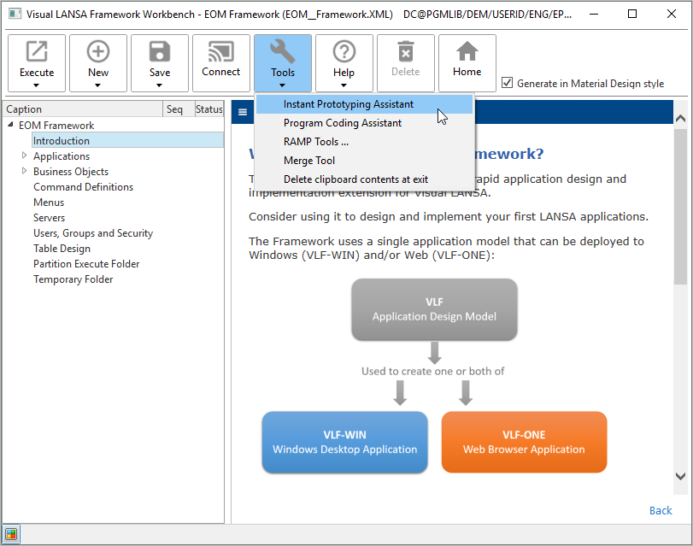
Task: Select Business Objects tree item label
Action: 71,172
